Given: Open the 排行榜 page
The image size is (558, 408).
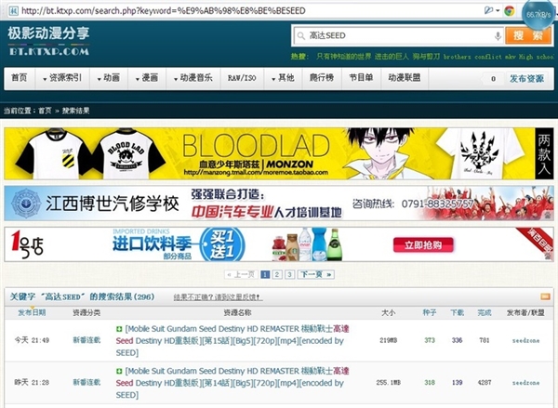Looking at the screenshot, I should click(322, 78).
